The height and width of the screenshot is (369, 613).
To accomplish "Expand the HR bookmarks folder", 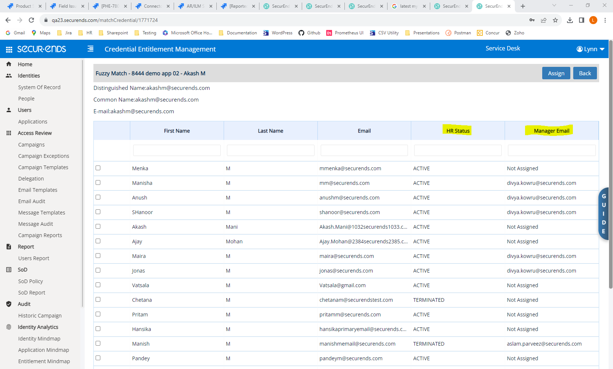I will (85, 33).
